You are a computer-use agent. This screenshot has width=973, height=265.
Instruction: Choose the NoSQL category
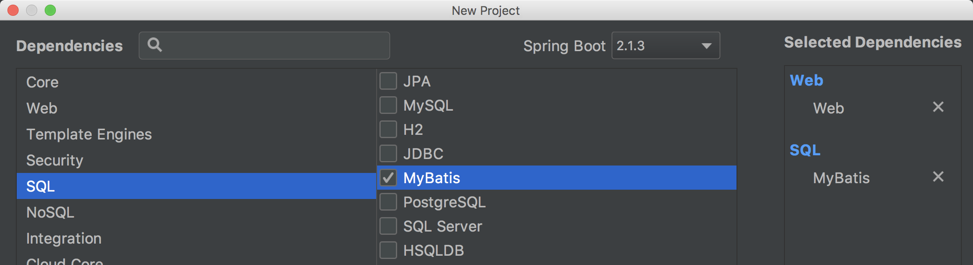coord(50,212)
